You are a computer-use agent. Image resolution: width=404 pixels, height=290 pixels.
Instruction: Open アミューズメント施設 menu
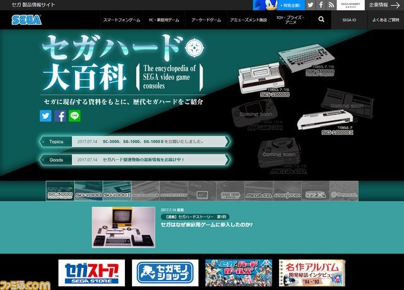click(248, 20)
